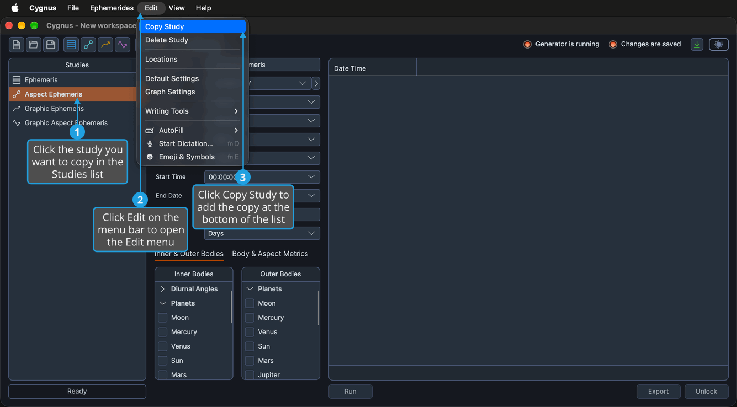Open the AutoFill submenu
The width and height of the screenshot is (737, 407).
click(x=193, y=131)
